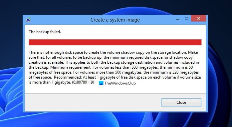This screenshot has height=127, width=232.
Task: Click the "The backup failed." message text
Action: 45,32
